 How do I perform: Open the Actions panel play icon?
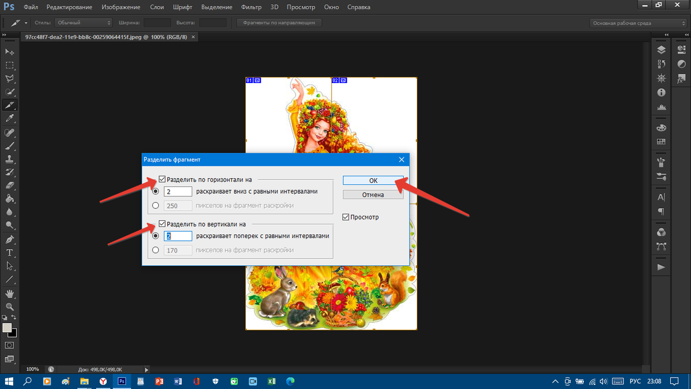click(x=661, y=267)
